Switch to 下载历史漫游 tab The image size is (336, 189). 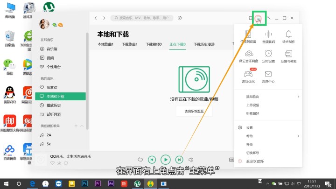[204, 44]
